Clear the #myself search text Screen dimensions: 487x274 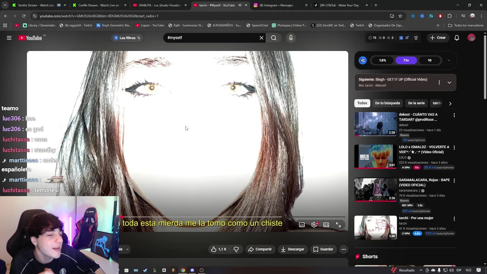[x=261, y=38]
